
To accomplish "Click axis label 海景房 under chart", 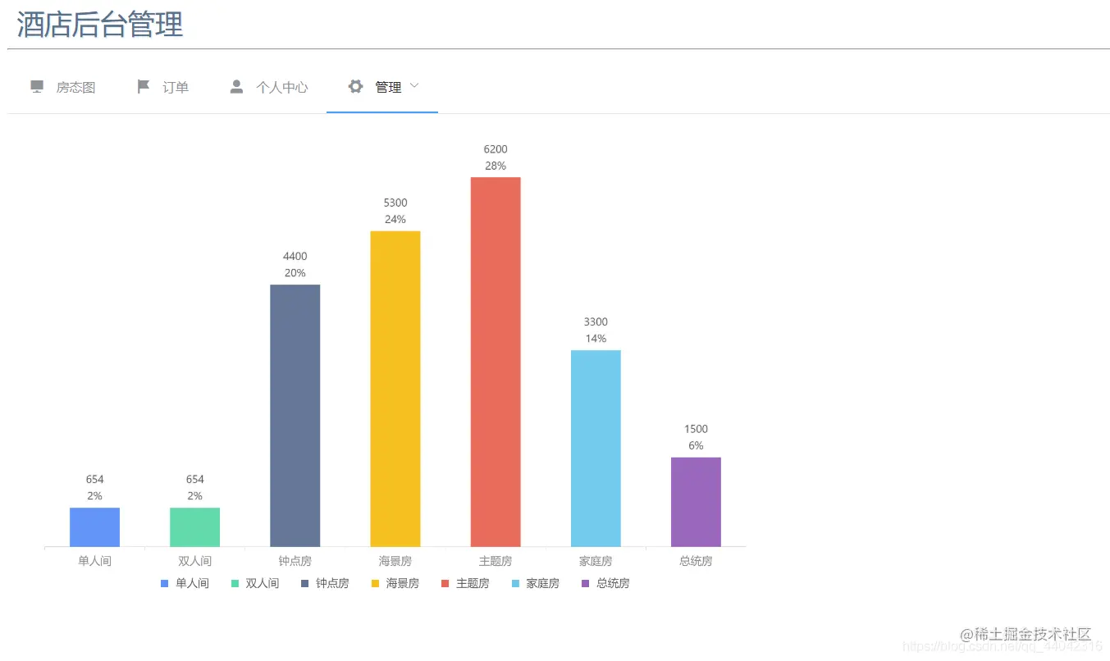I will [395, 562].
